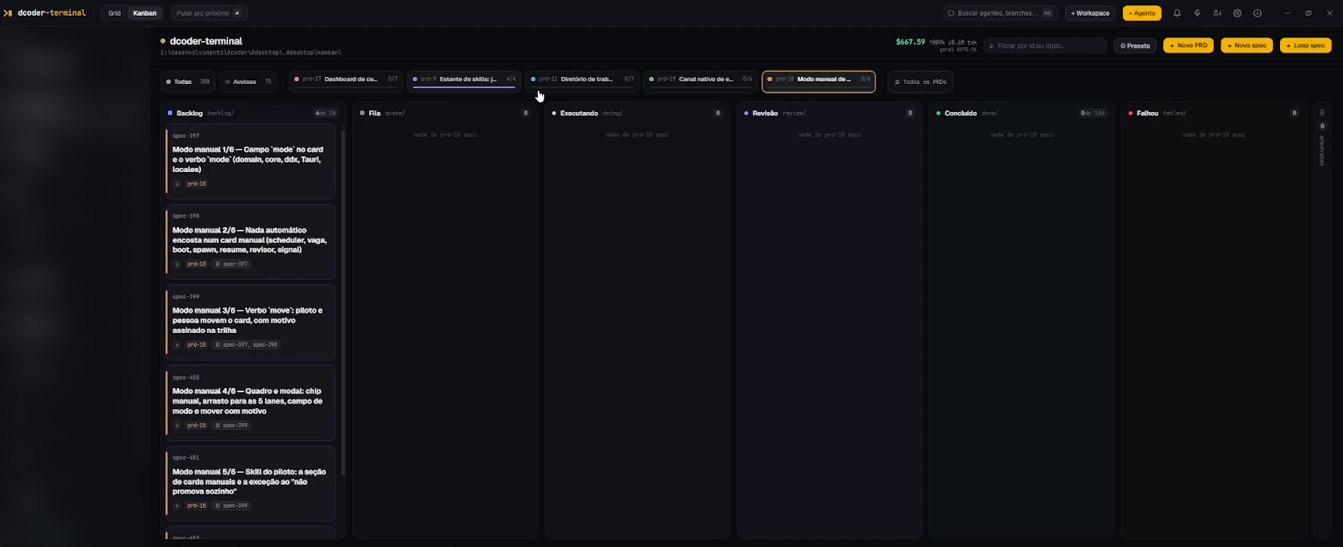The image size is (1343, 547).
Task: Click the Backlog count badge 6 de 28
Action: pos(326,113)
